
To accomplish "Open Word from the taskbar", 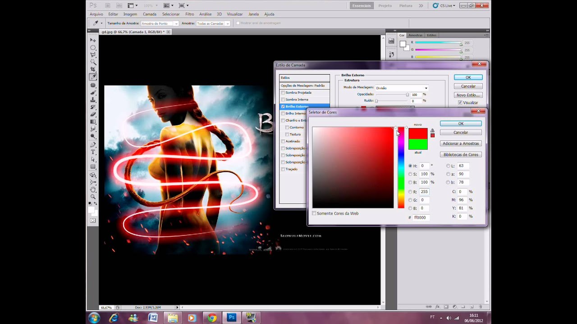I will 153,318.
